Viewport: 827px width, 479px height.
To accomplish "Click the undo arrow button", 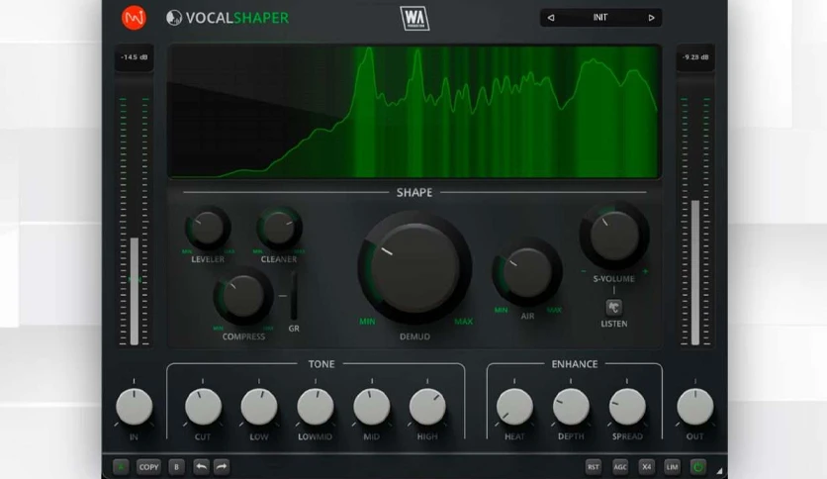I will point(201,467).
